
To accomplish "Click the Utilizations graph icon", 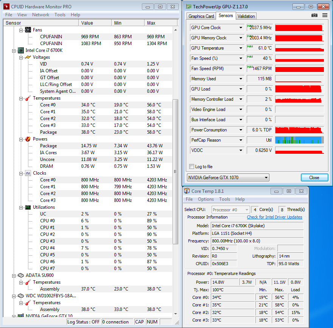I will coord(28,207).
